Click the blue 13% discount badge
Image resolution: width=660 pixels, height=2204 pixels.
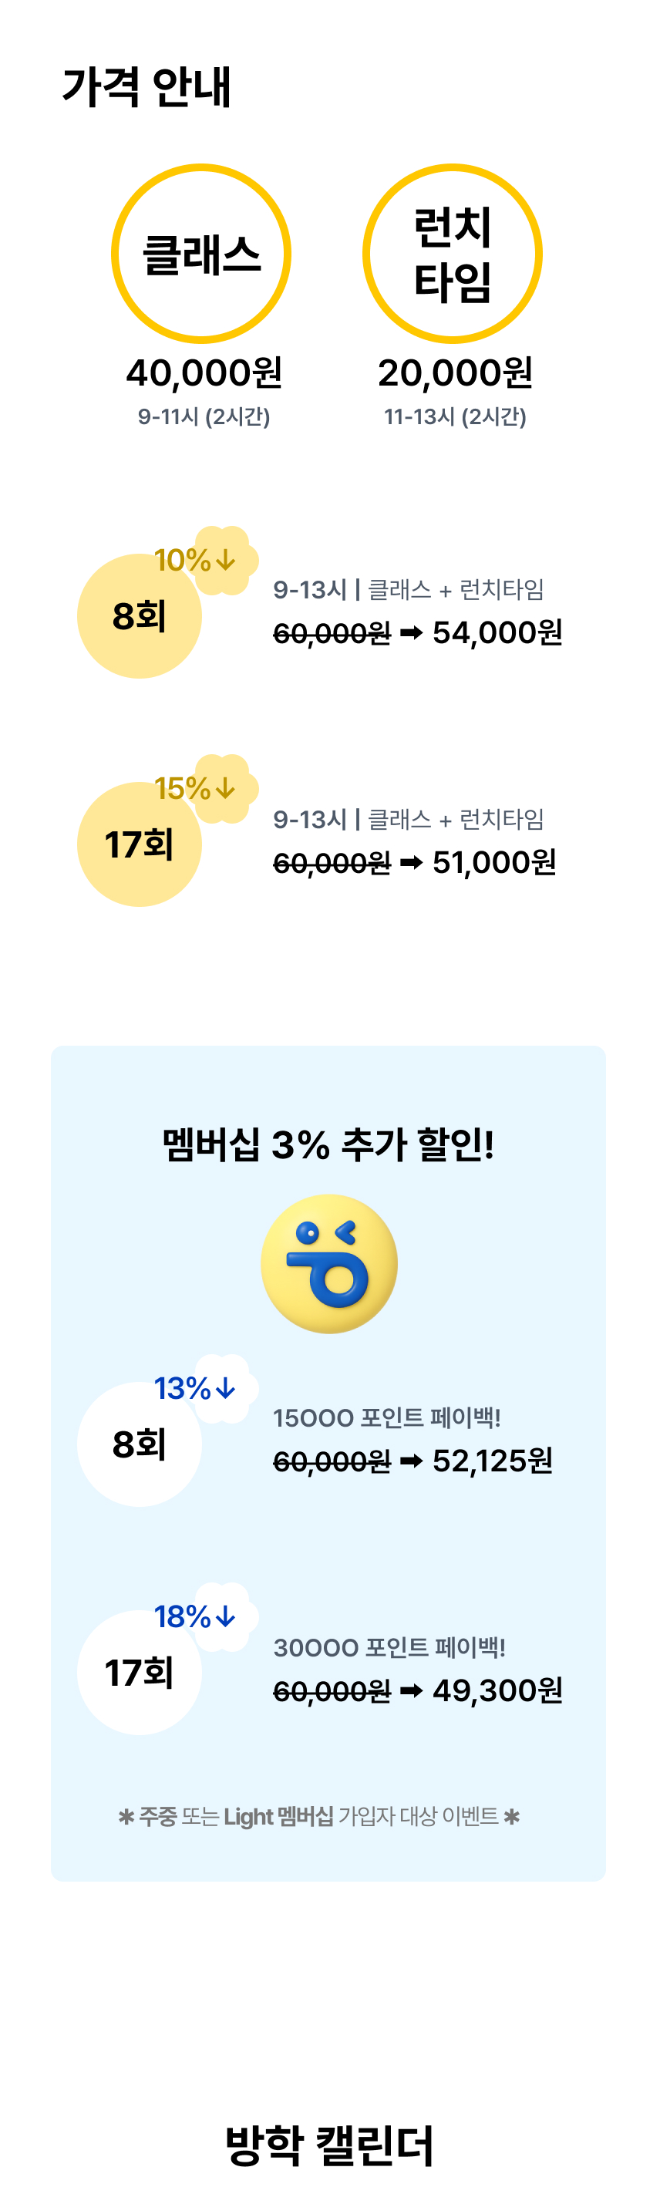coord(205,1389)
